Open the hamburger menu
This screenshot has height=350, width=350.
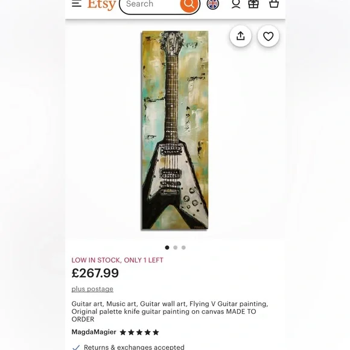pyautogui.click(x=77, y=4)
